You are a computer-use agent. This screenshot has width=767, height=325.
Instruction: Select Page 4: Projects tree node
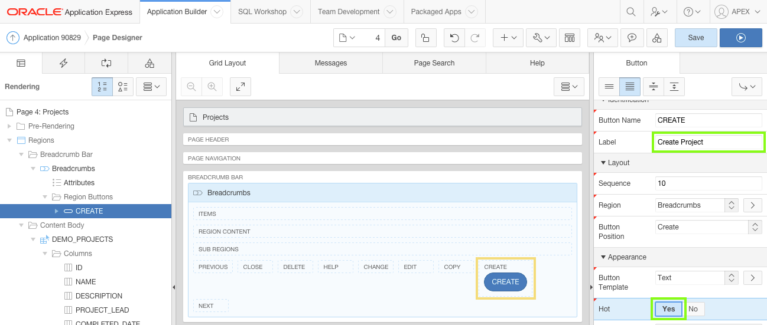click(x=43, y=112)
